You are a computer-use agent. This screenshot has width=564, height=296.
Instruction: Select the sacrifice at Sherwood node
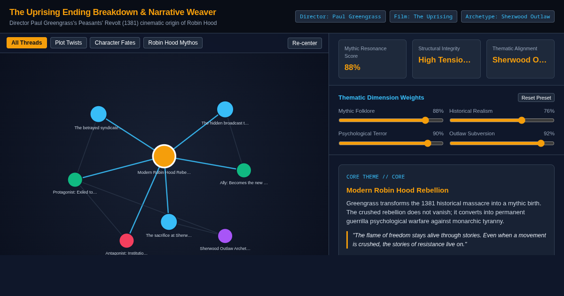click(x=169, y=222)
